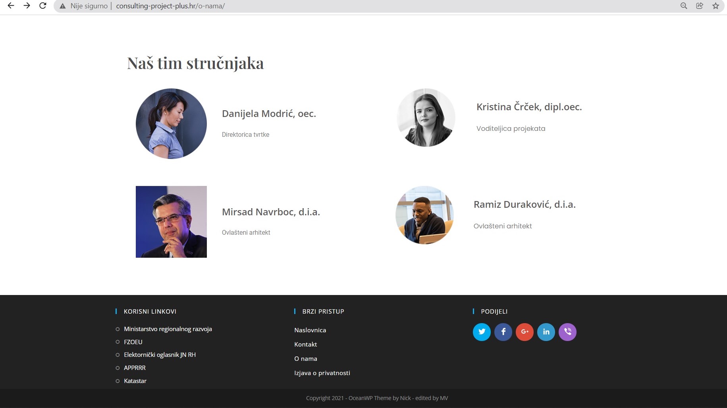Click the share page icon
Viewport: 727px width, 408px height.
[700, 6]
